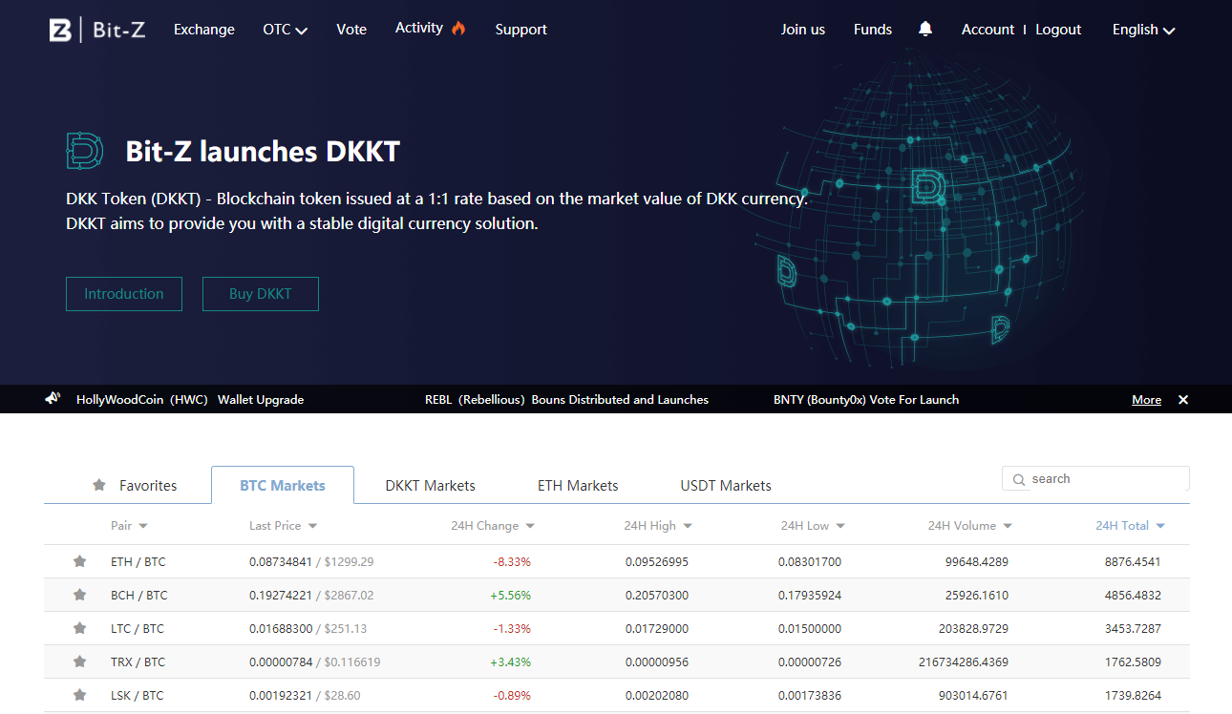The image size is (1232, 714).
Task: Sort by 24H Volume column
Action: pyautogui.click(x=969, y=526)
